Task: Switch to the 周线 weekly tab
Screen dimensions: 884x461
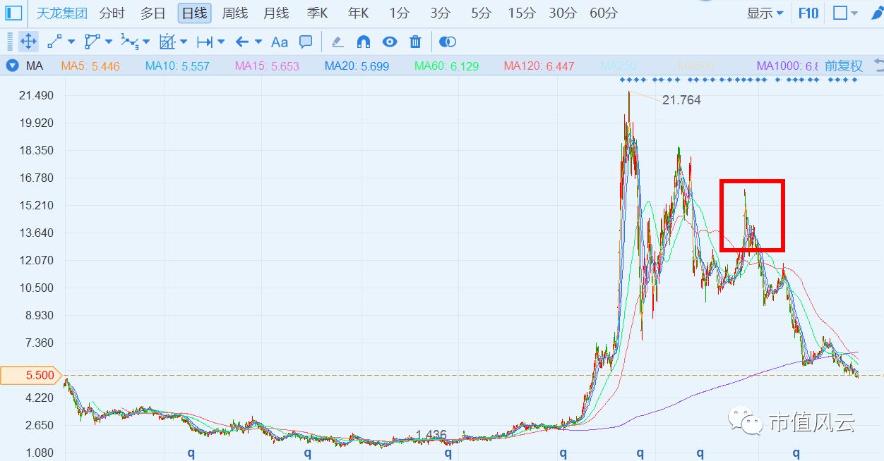Action: [235, 13]
